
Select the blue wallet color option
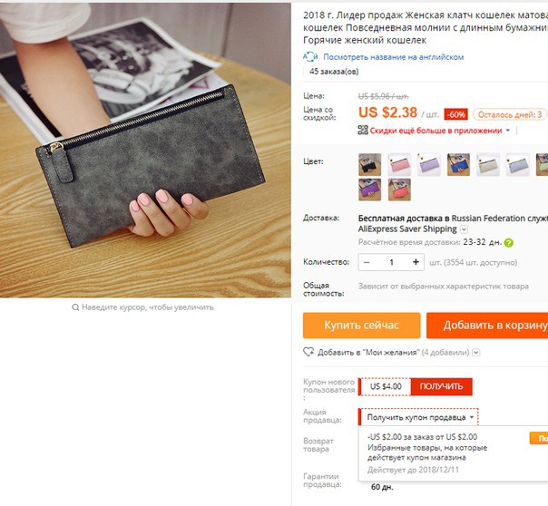coord(458,164)
